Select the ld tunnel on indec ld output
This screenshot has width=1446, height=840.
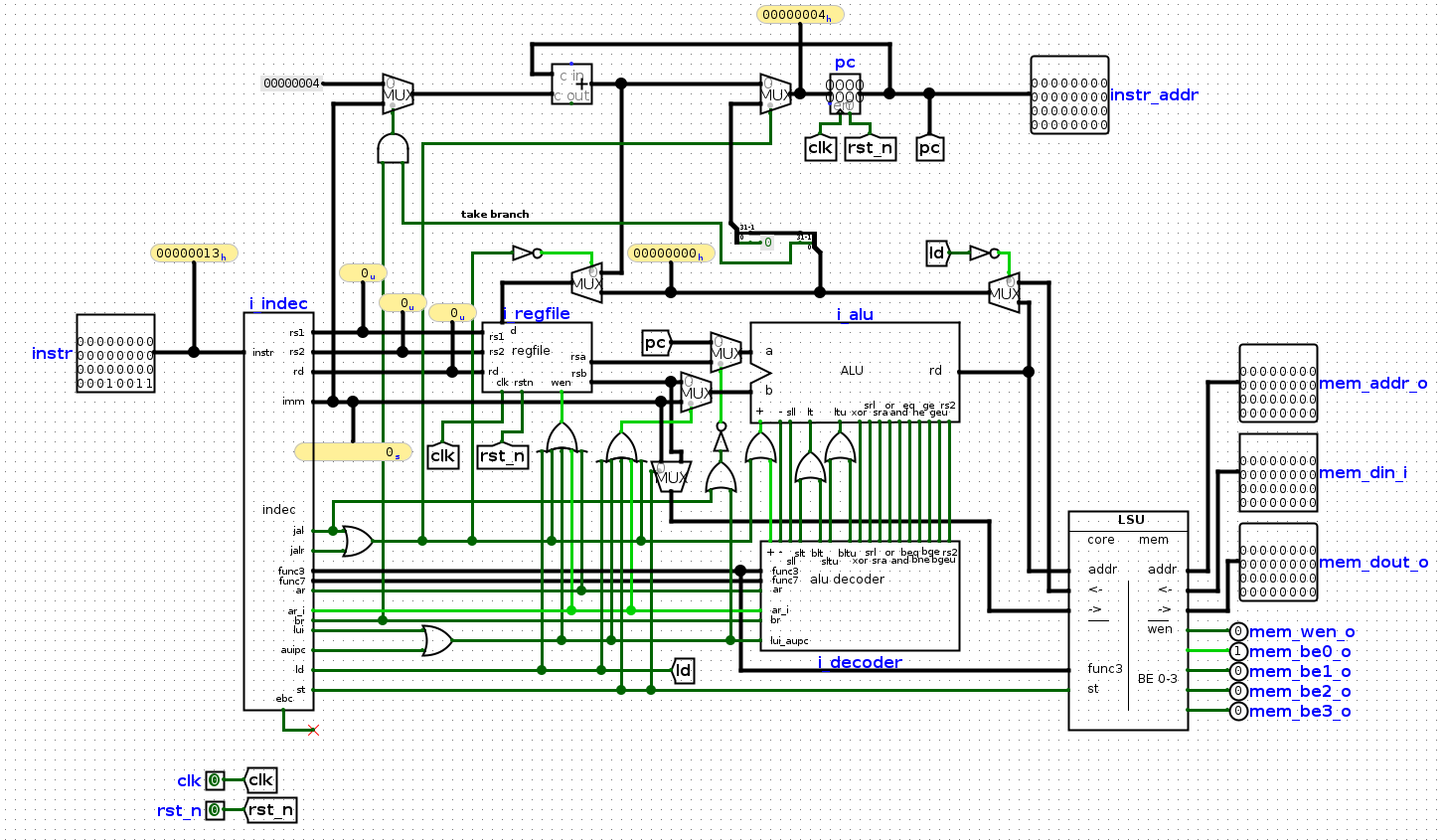[x=682, y=671]
